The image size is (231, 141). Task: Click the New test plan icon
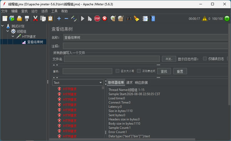click(5, 18)
